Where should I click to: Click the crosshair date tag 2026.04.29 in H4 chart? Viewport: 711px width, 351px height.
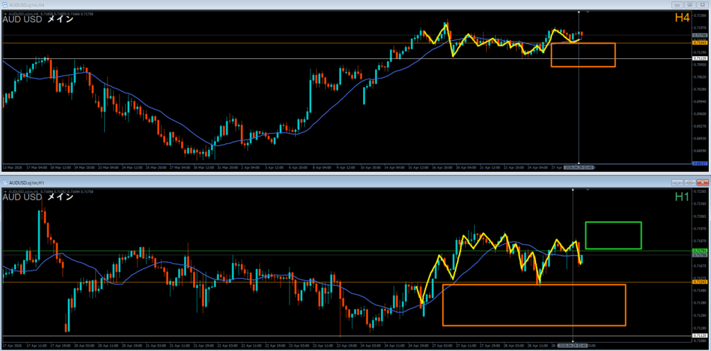click(578, 168)
